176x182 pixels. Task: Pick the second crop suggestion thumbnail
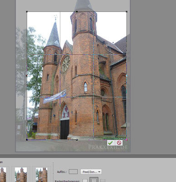coord(21,175)
